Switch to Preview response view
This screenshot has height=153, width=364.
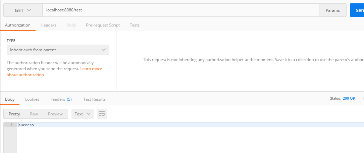(55, 114)
